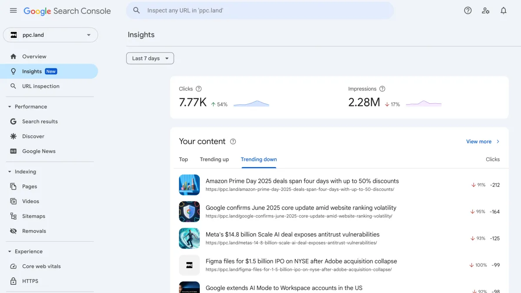
Task: Select the Discover report
Action: coord(33,136)
